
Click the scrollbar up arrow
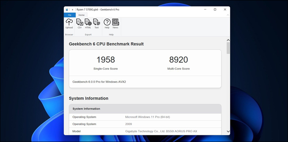[228, 40]
